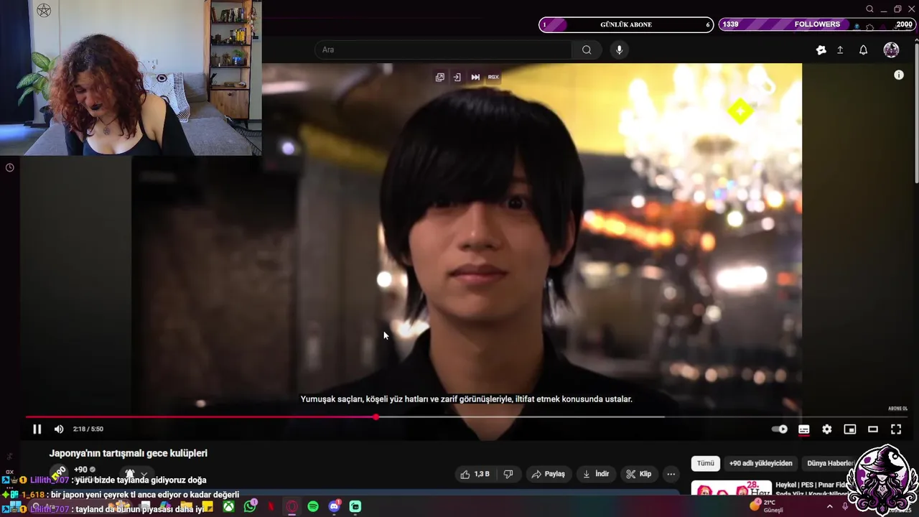Create a clip with the Klip button
Screen dimensions: 919x517
(x=638, y=474)
